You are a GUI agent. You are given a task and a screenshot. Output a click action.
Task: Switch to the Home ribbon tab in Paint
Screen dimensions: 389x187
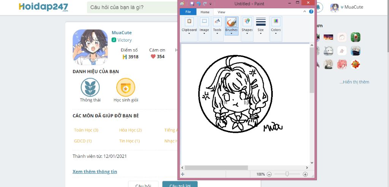click(x=205, y=12)
